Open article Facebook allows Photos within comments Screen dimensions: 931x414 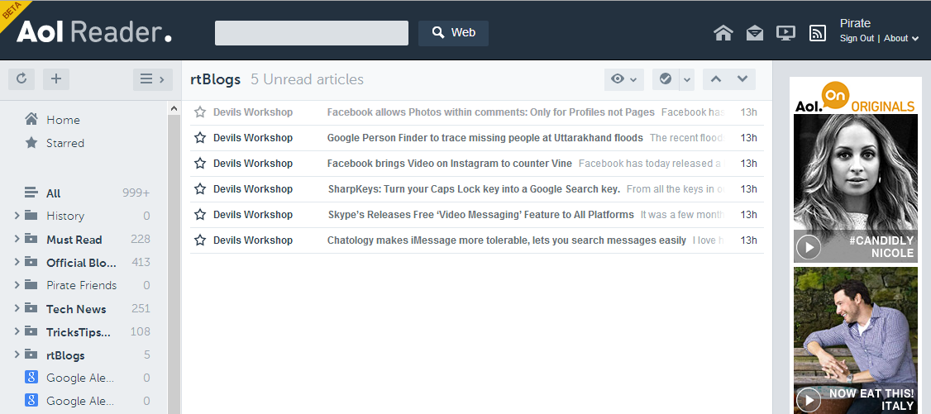tap(490, 112)
